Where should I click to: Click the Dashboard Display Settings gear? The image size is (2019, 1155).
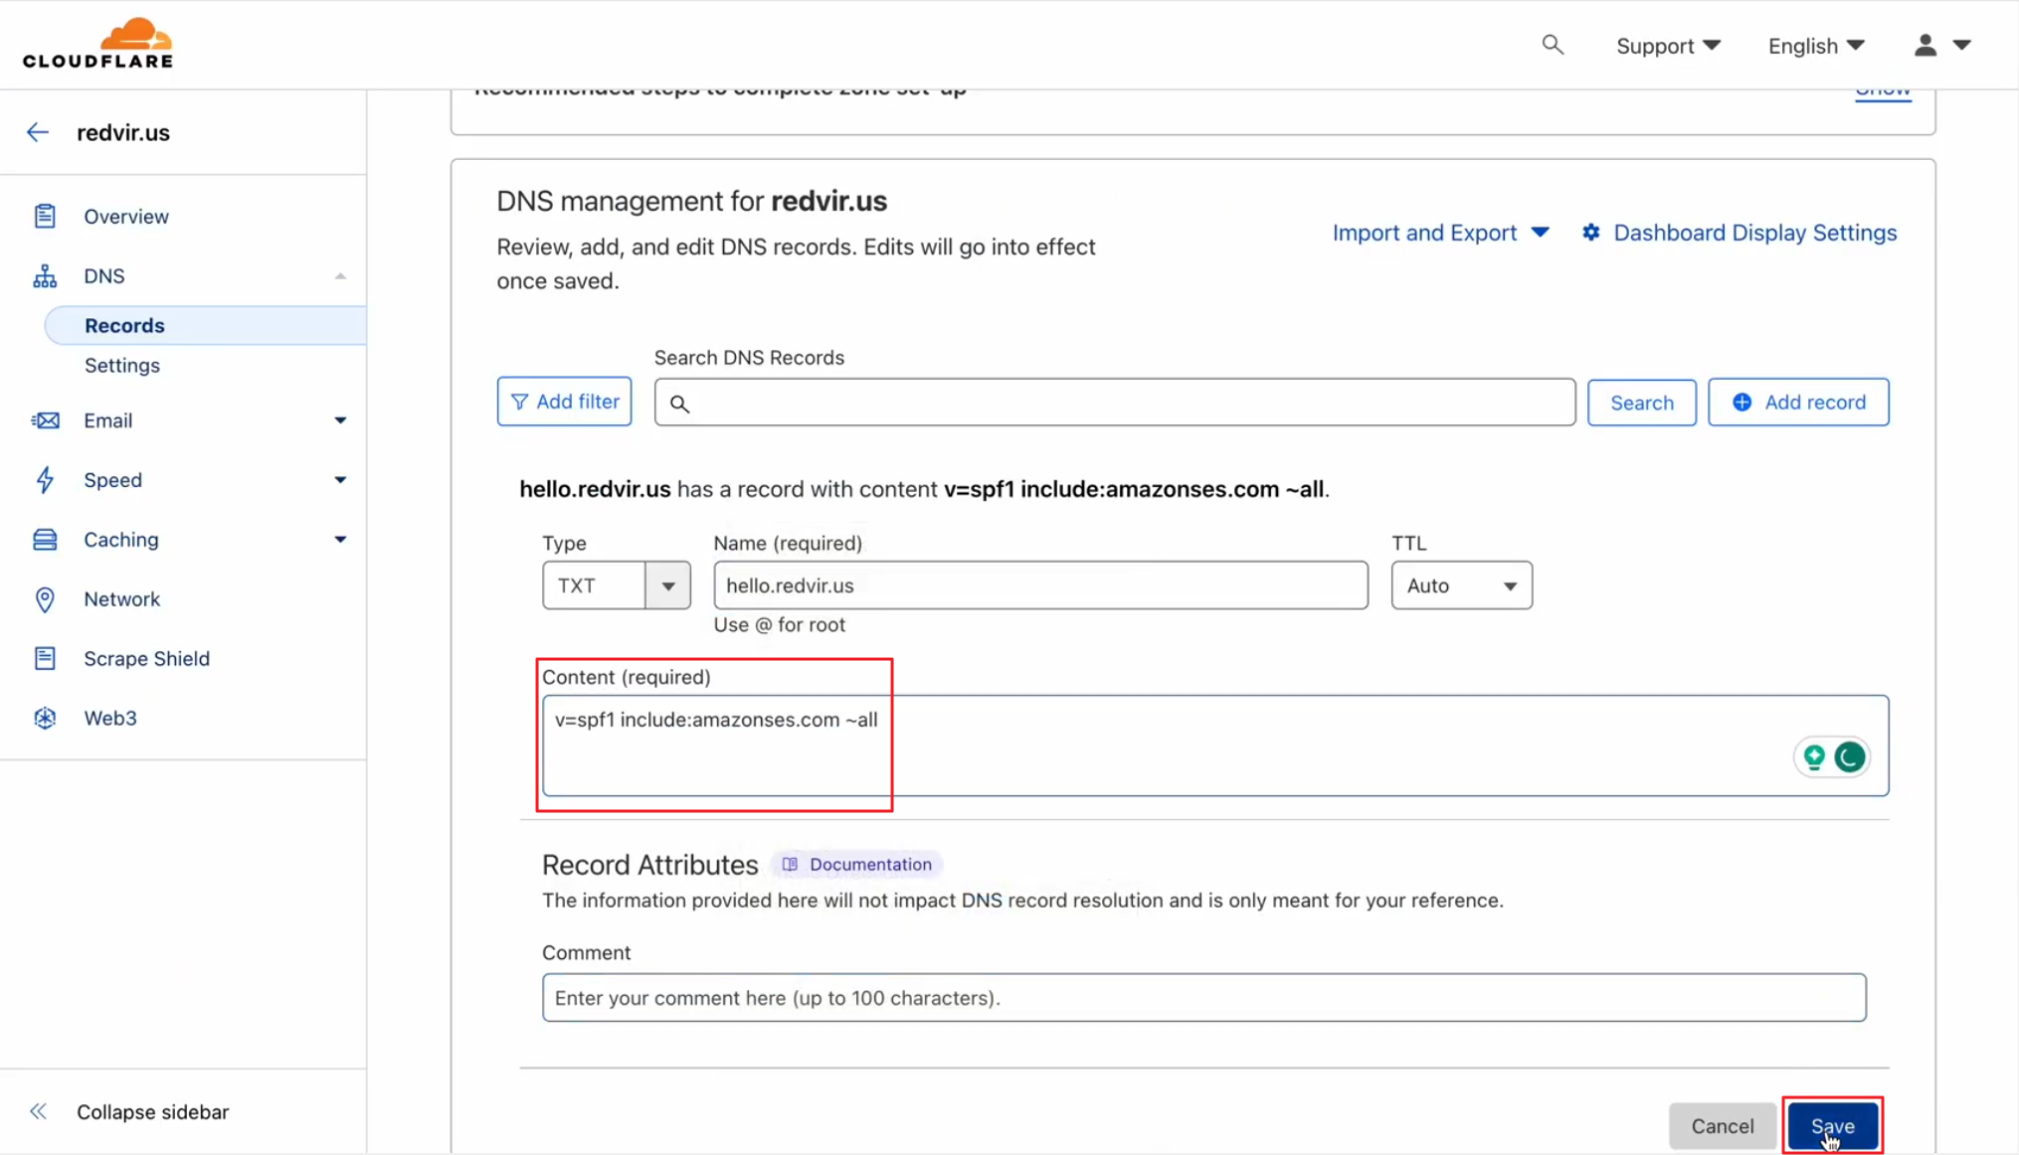pos(1591,233)
